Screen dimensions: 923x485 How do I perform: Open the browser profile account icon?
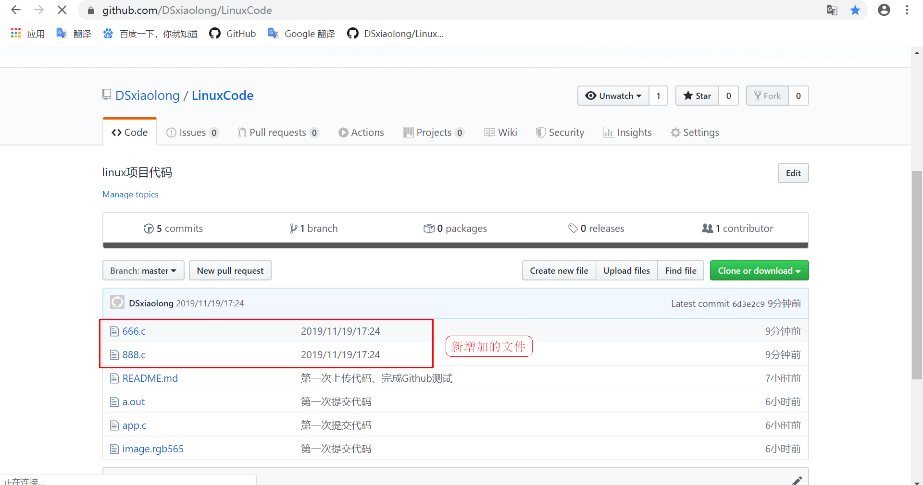pos(884,10)
